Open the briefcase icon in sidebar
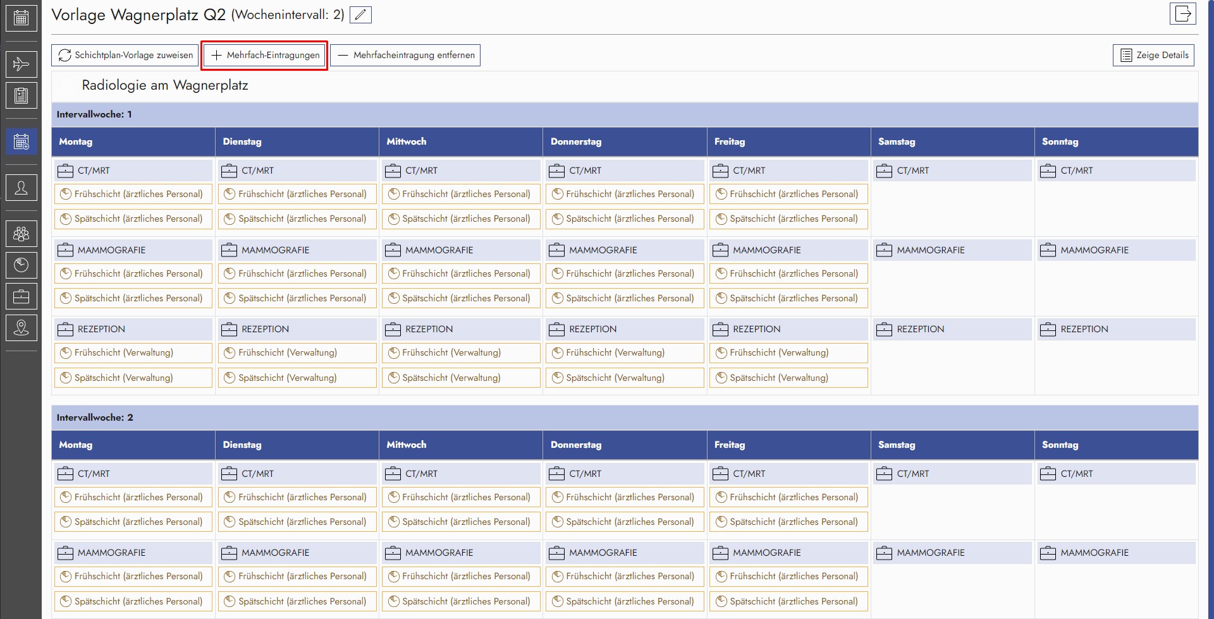The width and height of the screenshot is (1214, 619). 21,296
